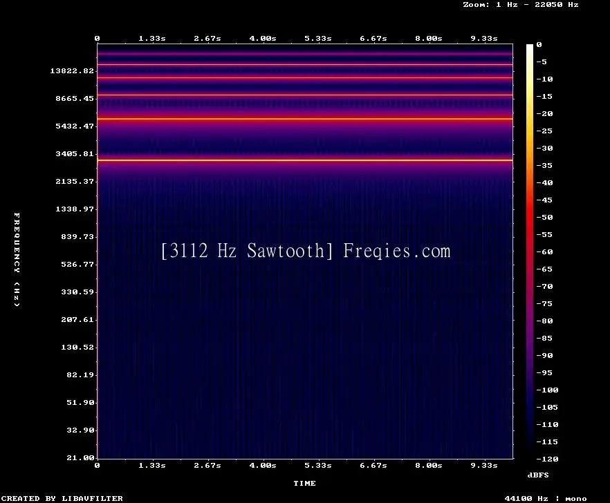
Task: Click the 13822.82 frequency axis label
Action: click(x=72, y=70)
